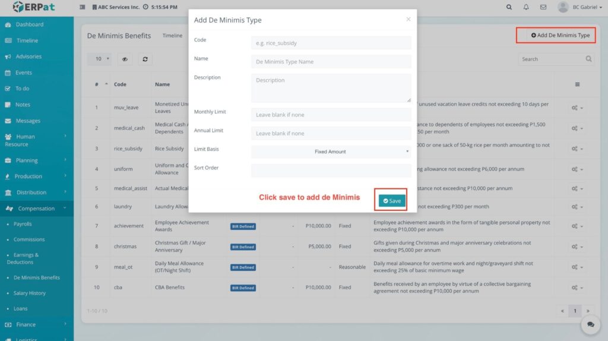Toggle column visibility with the eye icon
Viewport: 608px width, 341px height.
point(125,59)
